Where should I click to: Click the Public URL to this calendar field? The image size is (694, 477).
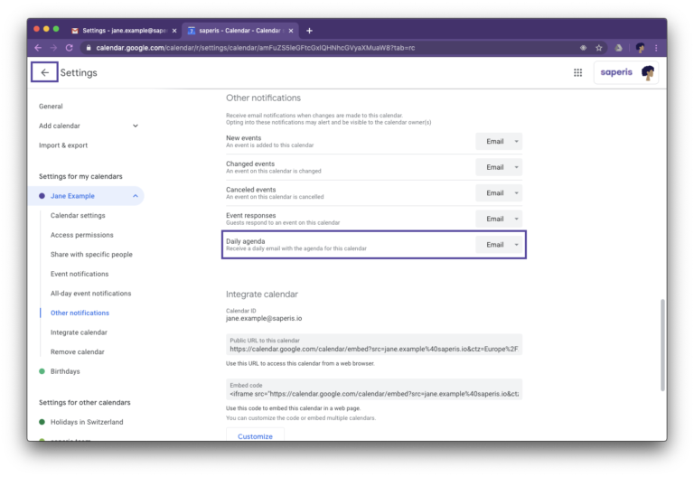tap(374, 345)
